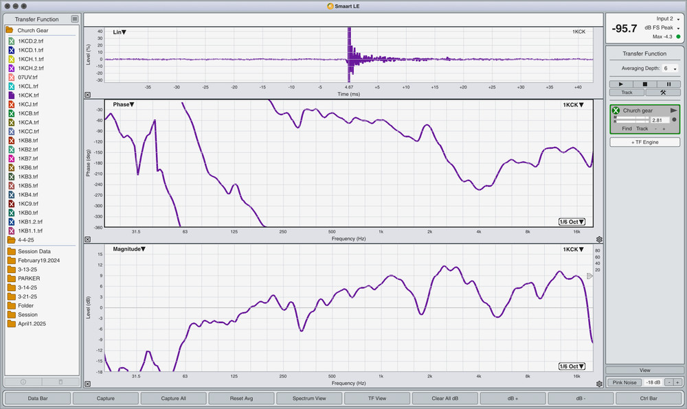
Task: Delete the selected trace using the trash icon
Action: tap(60, 381)
